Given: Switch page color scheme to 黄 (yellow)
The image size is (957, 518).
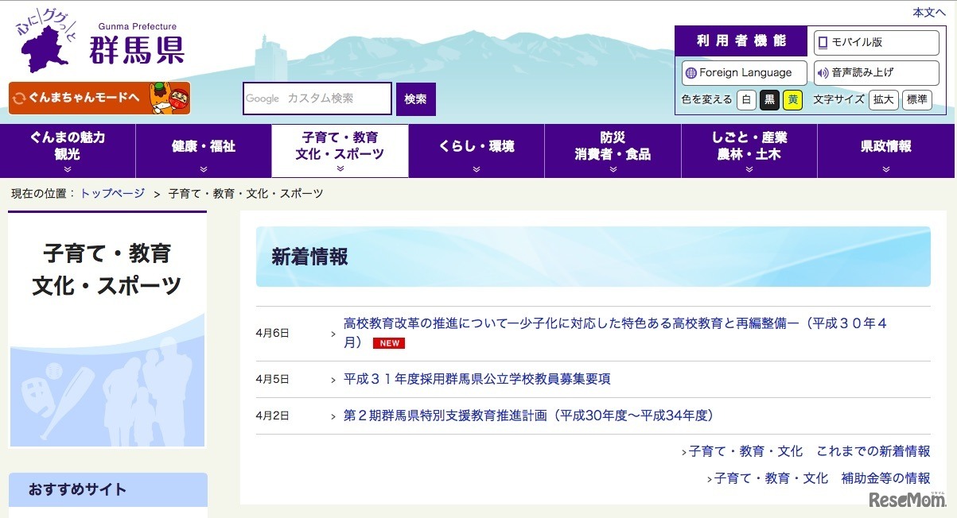Looking at the screenshot, I should pos(792,100).
